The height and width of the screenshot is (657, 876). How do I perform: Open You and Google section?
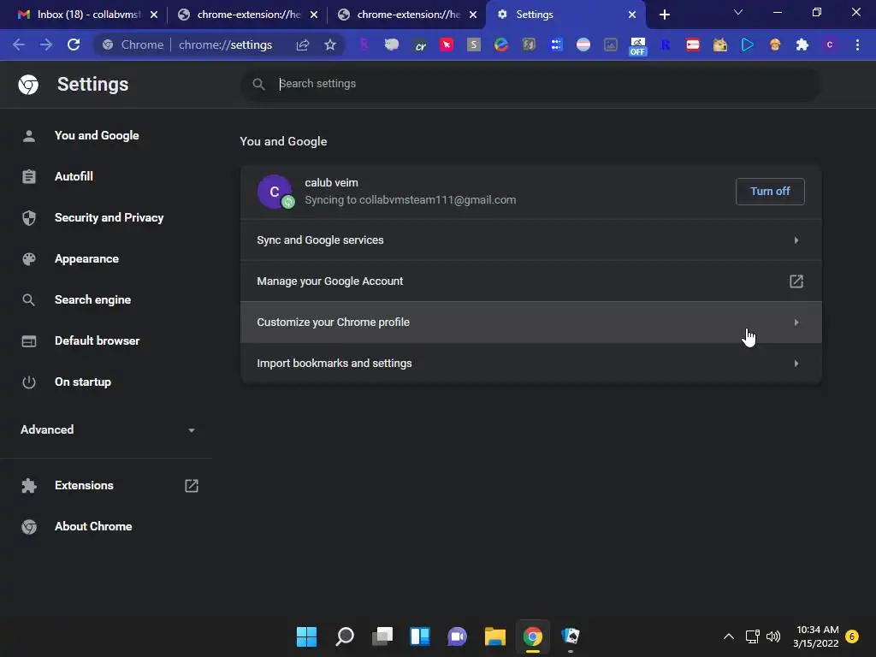point(97,136)
